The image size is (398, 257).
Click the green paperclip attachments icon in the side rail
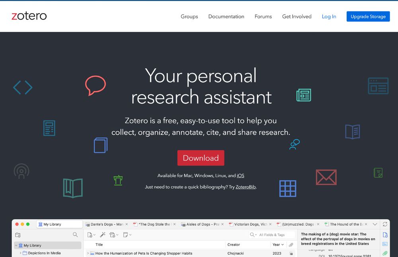(385, 253)
